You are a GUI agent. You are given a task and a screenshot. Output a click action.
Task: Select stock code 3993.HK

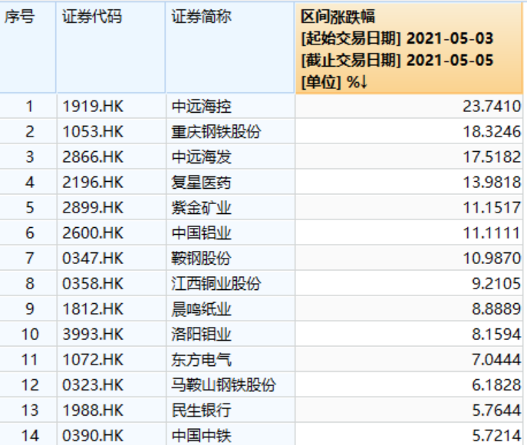[93, 335]
